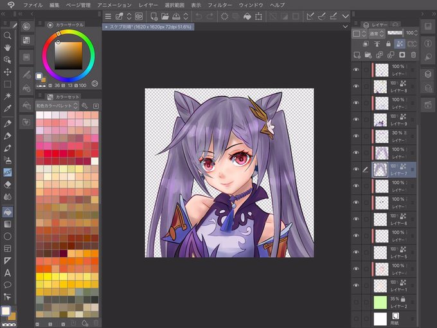
Task: Click the stepper arrows beside the save icon
Action: tap(186, 17)
